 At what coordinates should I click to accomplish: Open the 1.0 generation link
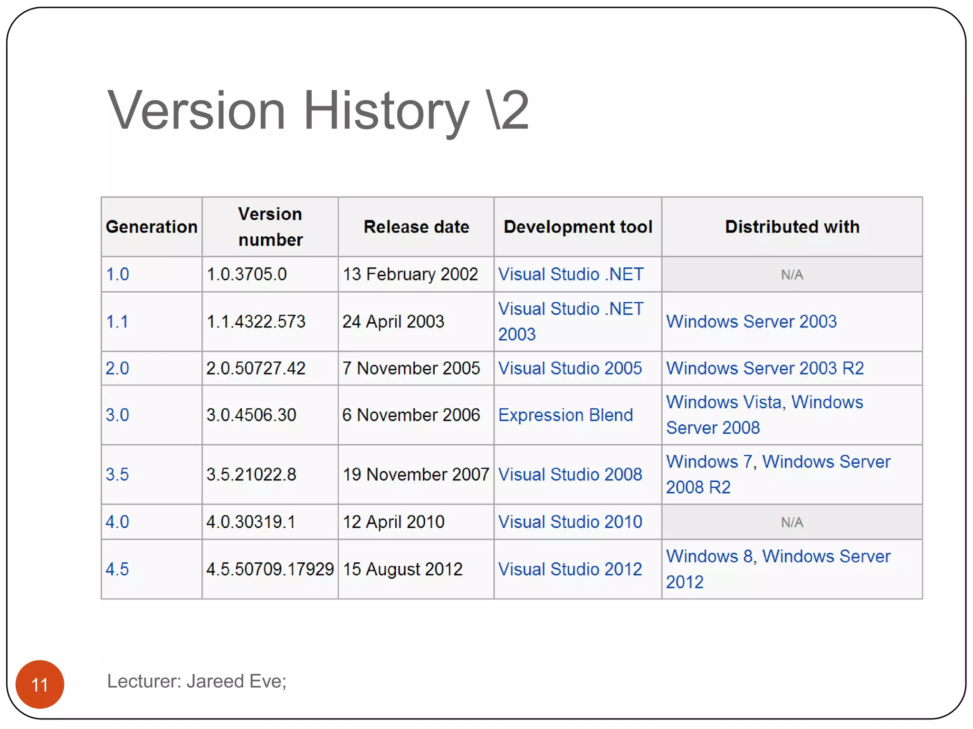point(117,274)
